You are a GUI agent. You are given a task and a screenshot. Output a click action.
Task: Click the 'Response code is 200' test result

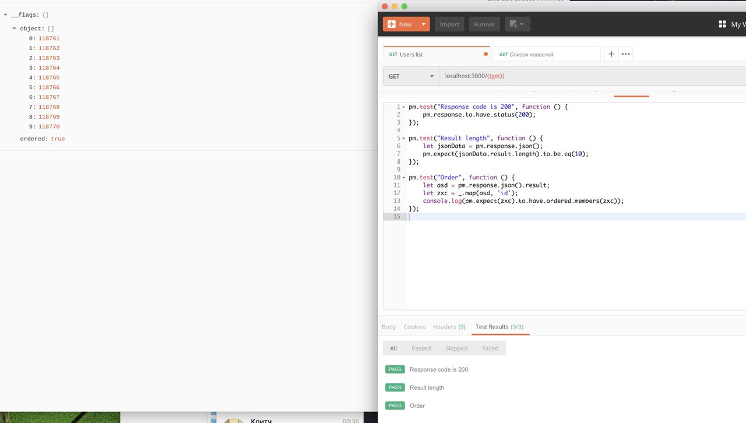439,369
